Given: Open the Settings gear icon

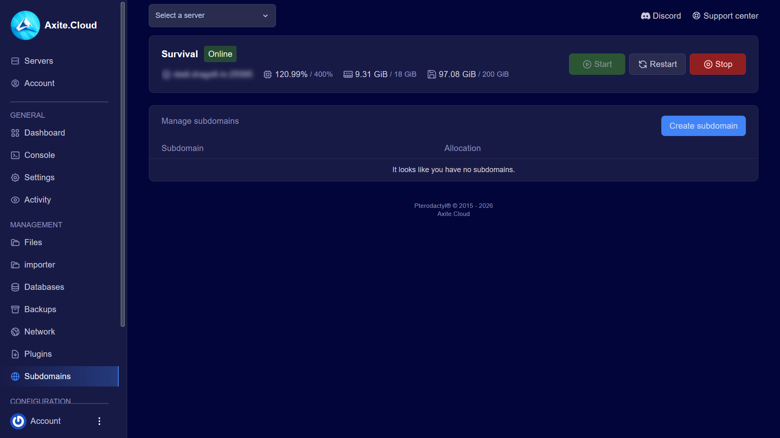Looking at the screenshot, I should pos(15,177).
